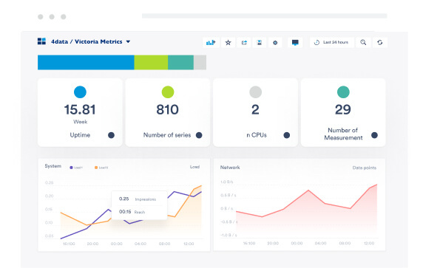Toggle the Load 5 legend series

click(x=101, y=168)
